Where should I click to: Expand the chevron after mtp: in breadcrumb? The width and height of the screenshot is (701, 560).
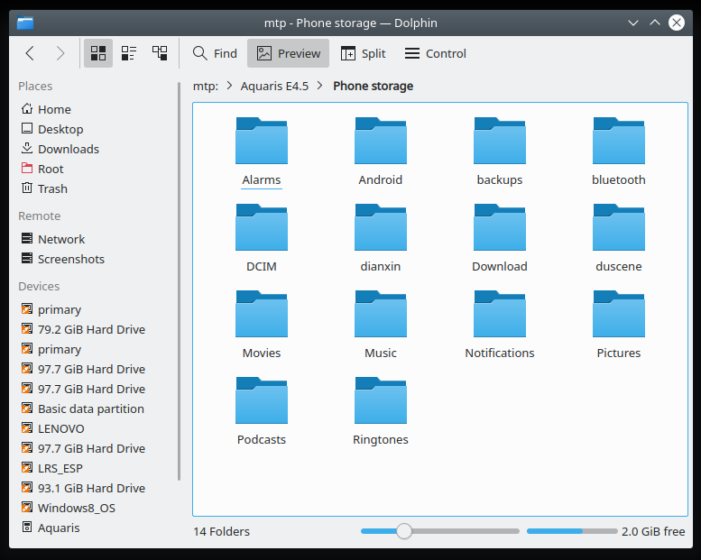pyautogui.click(x=230, y=87)
